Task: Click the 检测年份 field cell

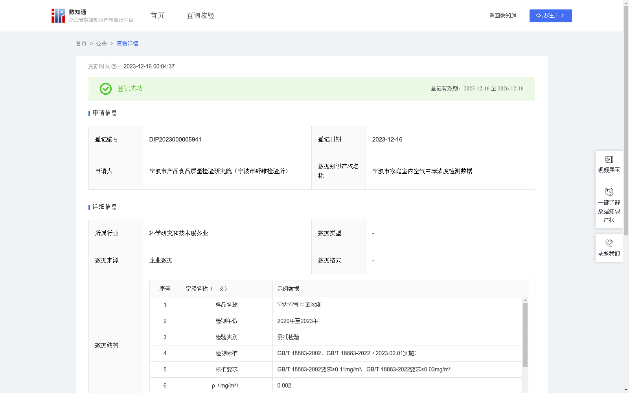Action: tap(227, 321)
